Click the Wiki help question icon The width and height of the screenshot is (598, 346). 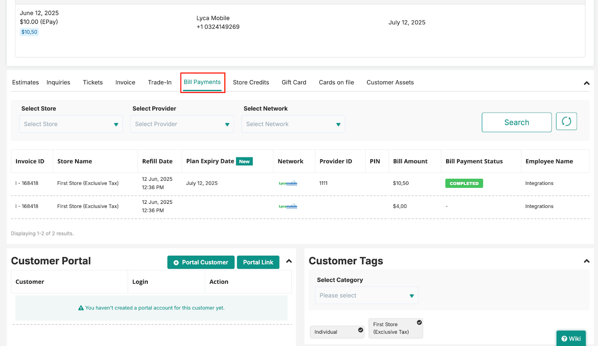pos(564,339)
